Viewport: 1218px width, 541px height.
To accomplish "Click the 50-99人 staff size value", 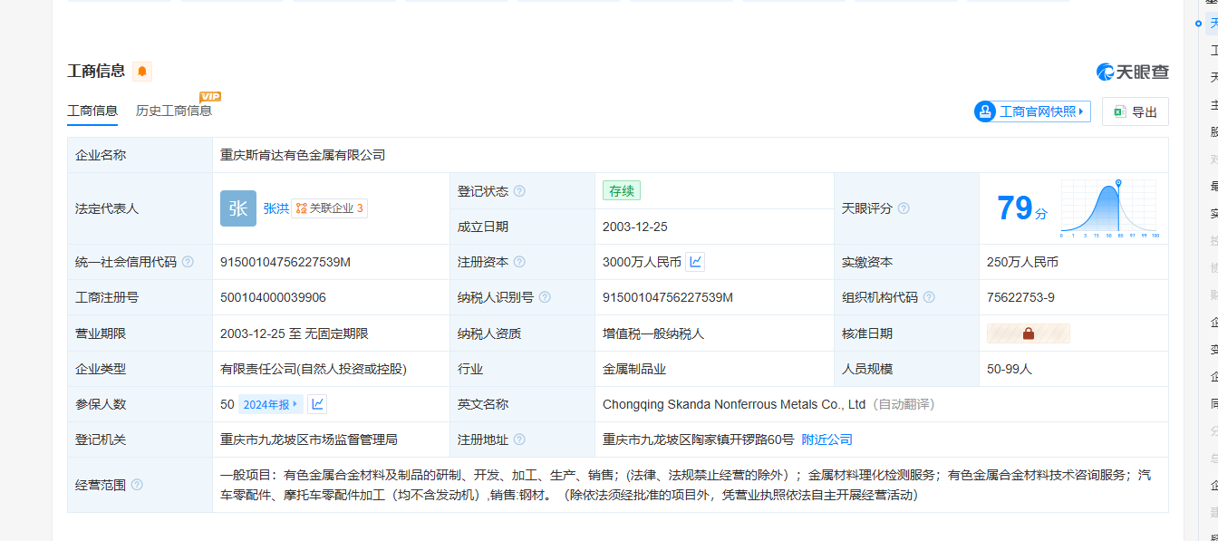I will point(1010,369).
